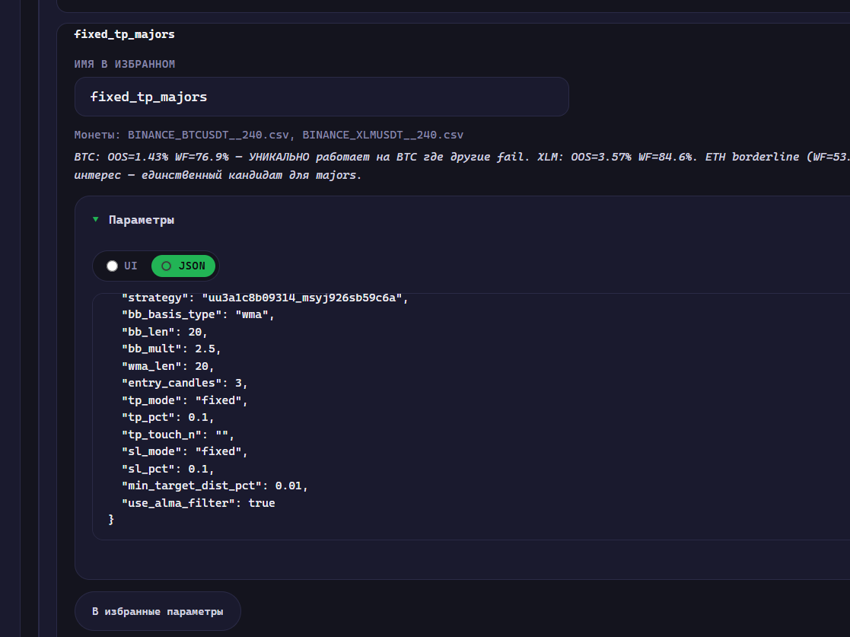This screenshot has height=637, width=850.
Task: Click the closing brace of JSON
Action: coord(111,519)
